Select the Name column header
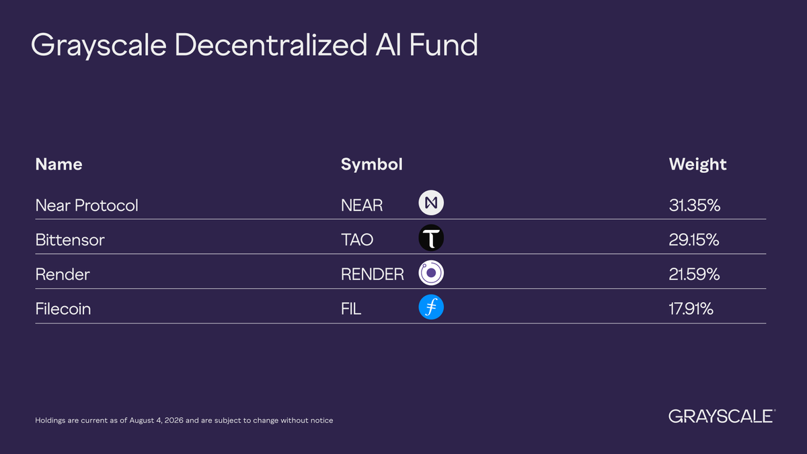Image resolution: width=807 pixels, height=454 pixels. pyautogui.click(x=59, y=164)
